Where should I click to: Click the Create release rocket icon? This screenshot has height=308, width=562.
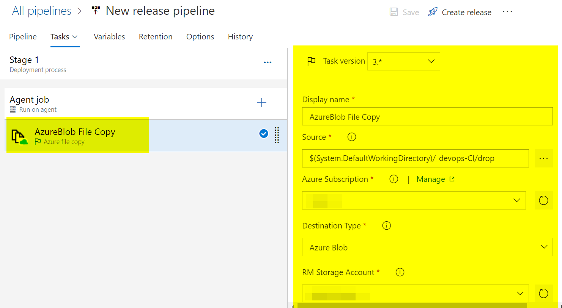coord(433,12)
